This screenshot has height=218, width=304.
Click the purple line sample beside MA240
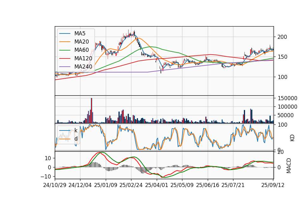65,67
